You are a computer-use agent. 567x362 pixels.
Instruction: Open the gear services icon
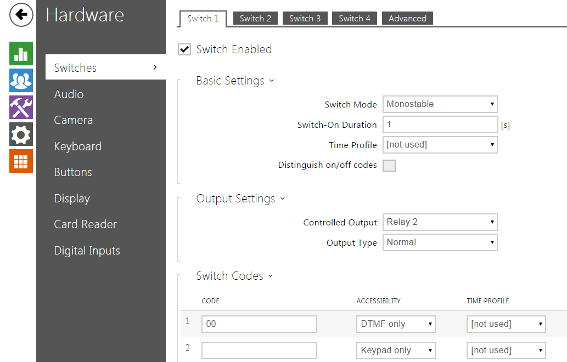pyautogui.click(x=21, y=134)
